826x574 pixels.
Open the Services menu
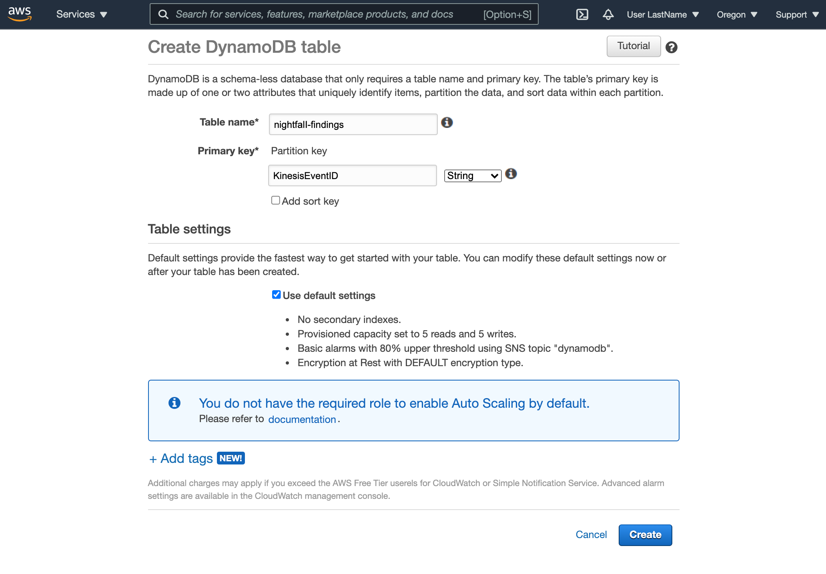click(x=82, y=14)
